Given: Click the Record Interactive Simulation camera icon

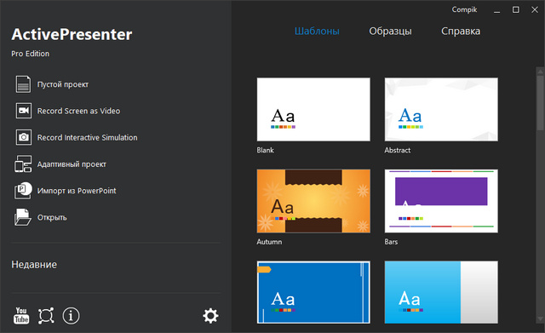Looking at the screenshot, I should 23,137.
